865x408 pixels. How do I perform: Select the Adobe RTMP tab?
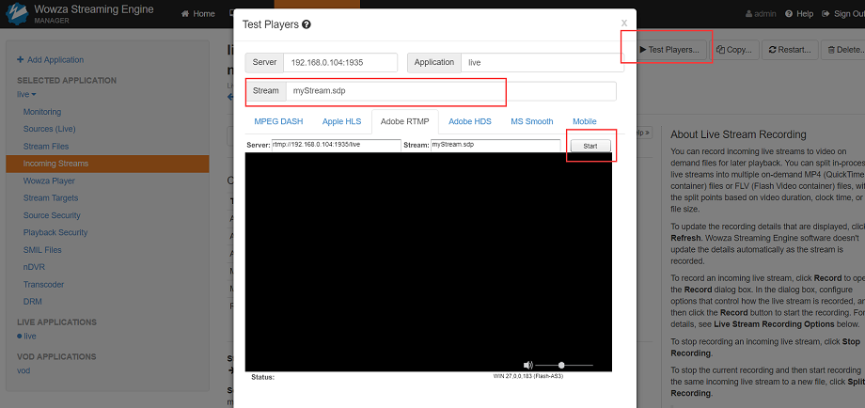[405, 121]
